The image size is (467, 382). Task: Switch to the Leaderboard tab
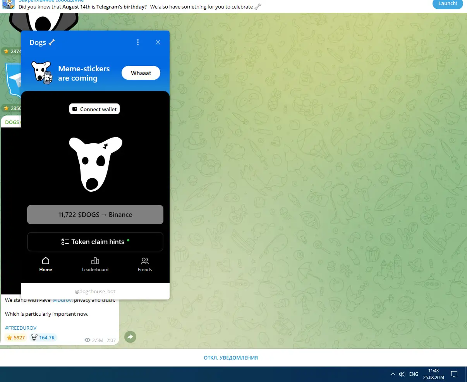pyautogui.click(x=95, y=265)
